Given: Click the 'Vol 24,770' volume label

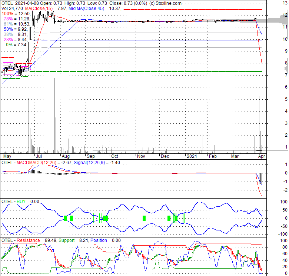Looking at the screenshot, I should 12,9.
